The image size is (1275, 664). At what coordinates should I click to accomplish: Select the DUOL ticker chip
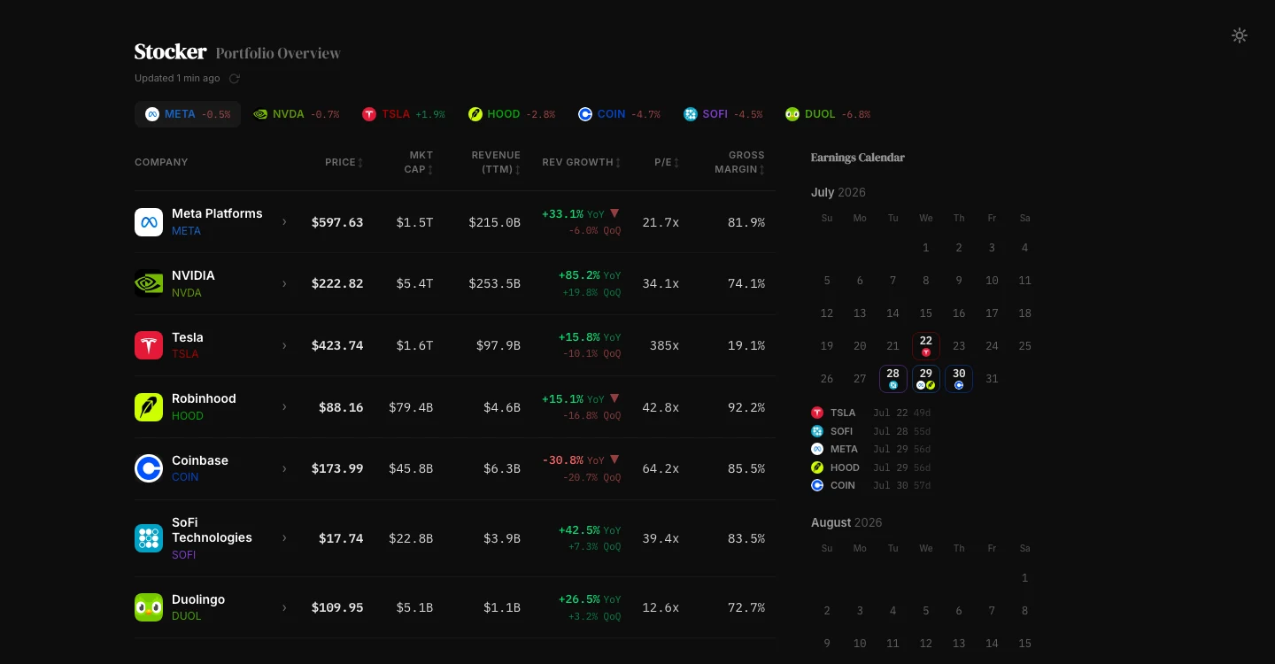(x=827, y=114)
